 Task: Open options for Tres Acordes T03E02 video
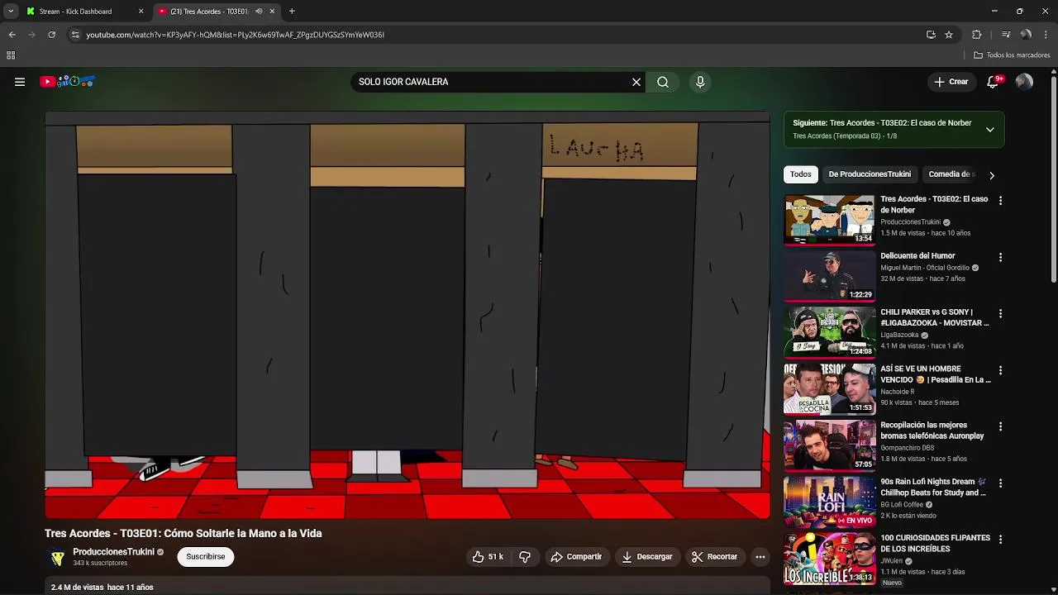pos(1000,201)
